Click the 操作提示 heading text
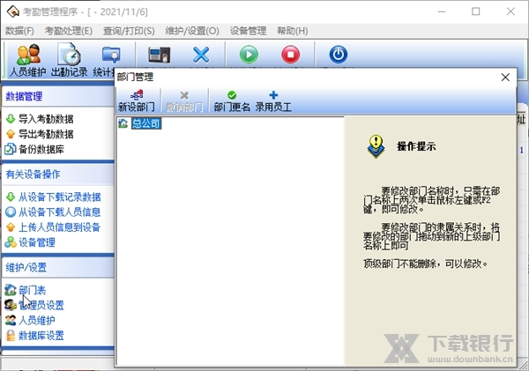Viewport: 529px width, 371px height. (x=416, y=146)
